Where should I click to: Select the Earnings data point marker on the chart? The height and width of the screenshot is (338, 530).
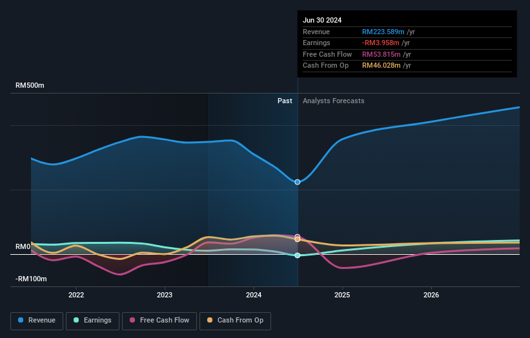pos(298,255)
